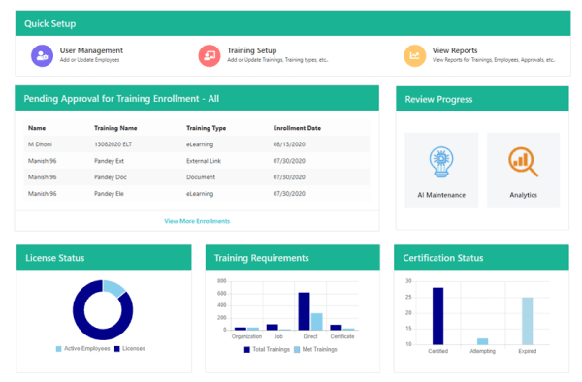582x382 pixels.
Task: Click Add or Update Employees subtitle
Action: click(90, 60)
